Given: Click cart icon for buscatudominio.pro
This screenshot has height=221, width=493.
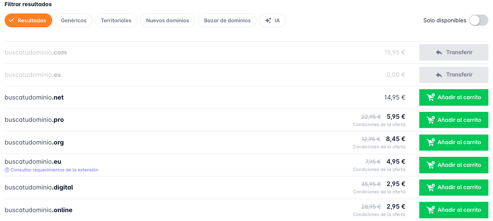Looking at the screenshot, I should point(431,120).
